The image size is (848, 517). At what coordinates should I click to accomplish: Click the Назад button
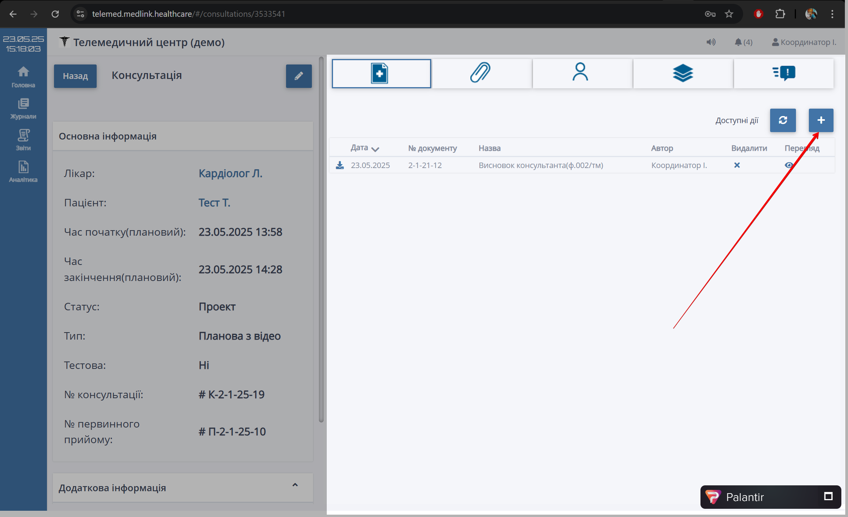[75, 76]
